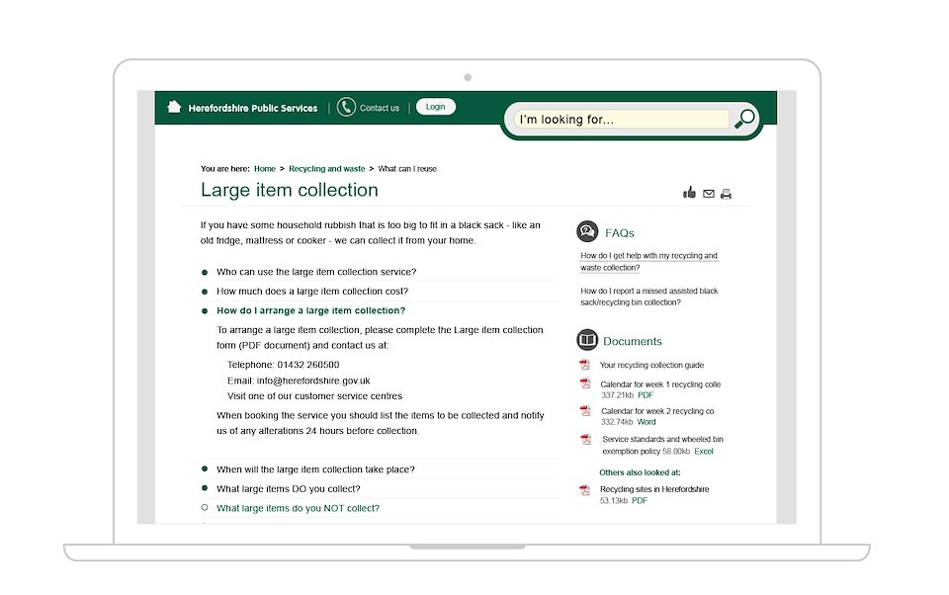Click the Large item collection page title
The image size is (949, 595).
click(290, 190)
